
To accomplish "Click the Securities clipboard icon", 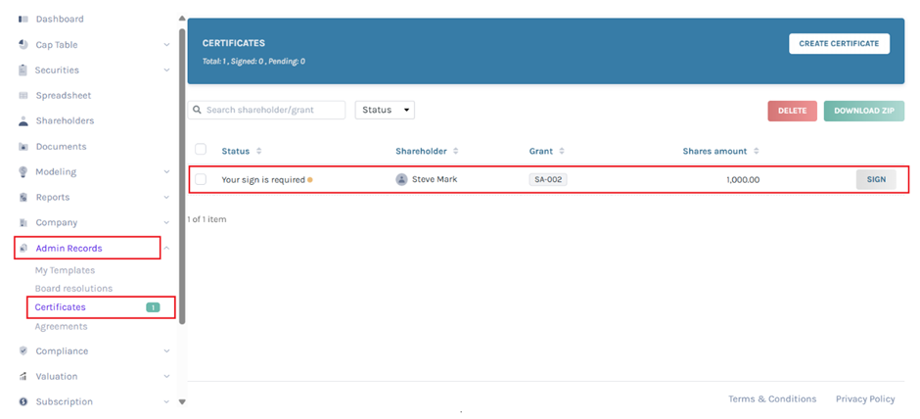I will pos(23,70).
